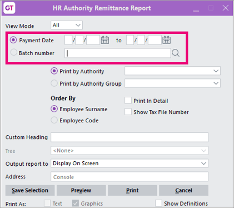Image resolution: width=234 pixels, height=208 pixels.
Task: Open the calendar picker for start payment date
Action: (105, 40)
